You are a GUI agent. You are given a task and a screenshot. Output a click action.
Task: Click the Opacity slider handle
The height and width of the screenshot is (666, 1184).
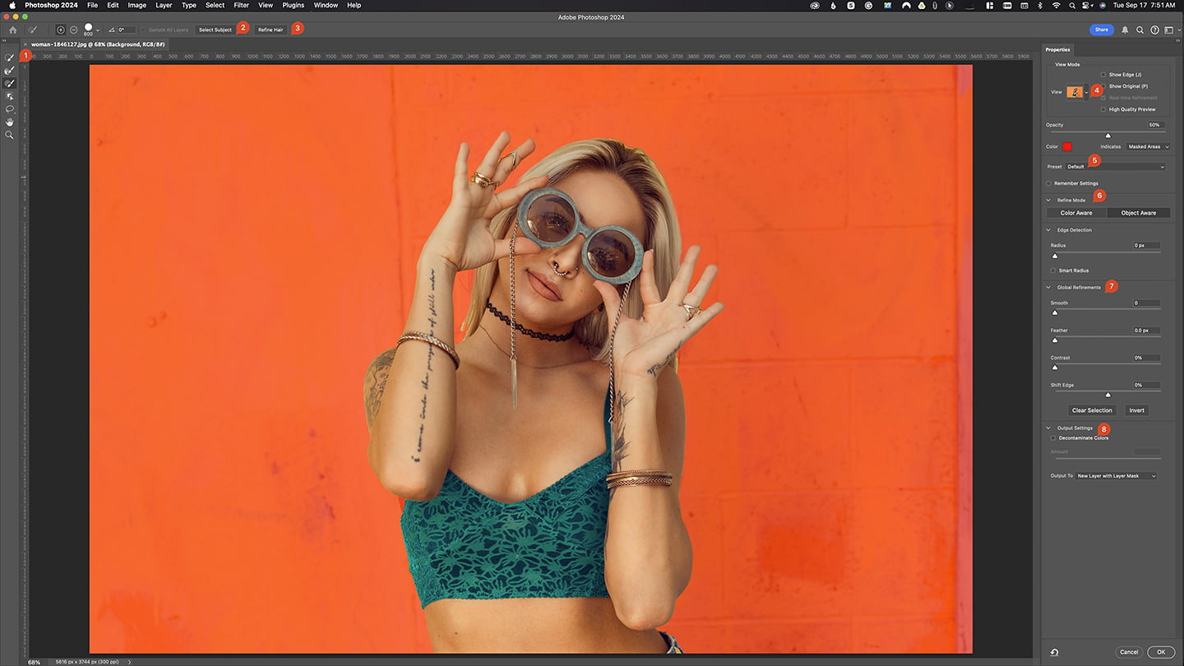(1108, 136)
